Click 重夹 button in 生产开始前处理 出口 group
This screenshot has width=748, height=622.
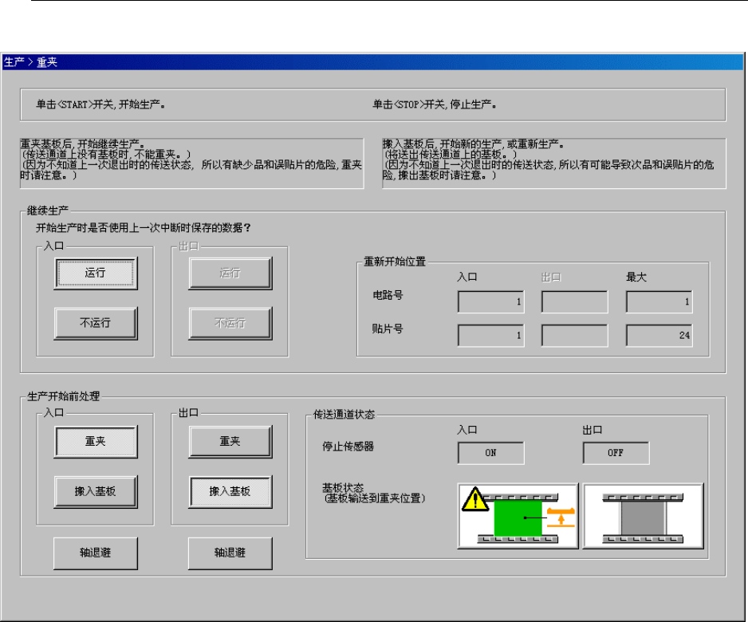pos(230,441)
